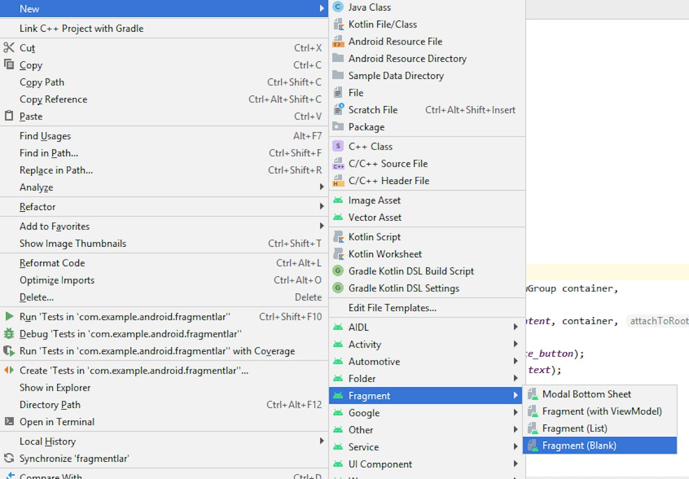Choose Edit File Templates... entry
The width and height of the screenshot is (689, 479).
pos(427,308)
